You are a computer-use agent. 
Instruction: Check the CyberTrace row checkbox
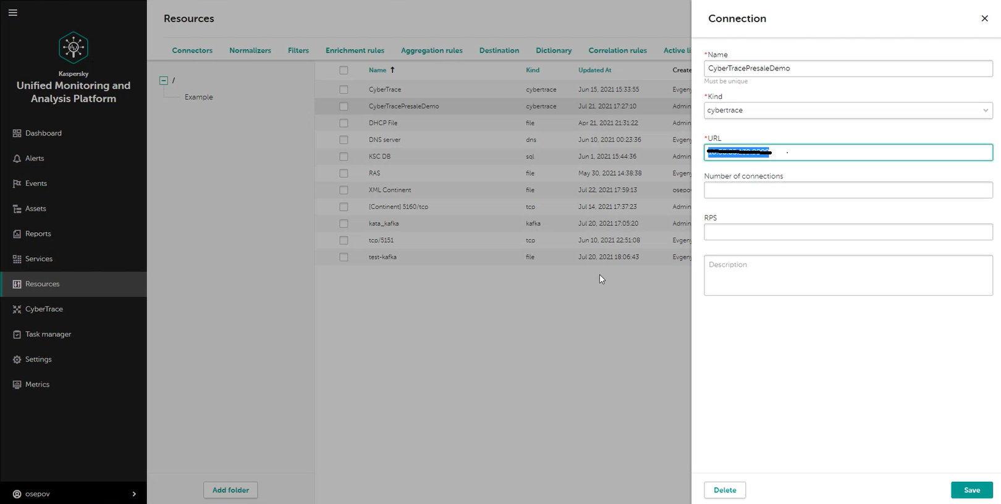[x=344, y=90]
